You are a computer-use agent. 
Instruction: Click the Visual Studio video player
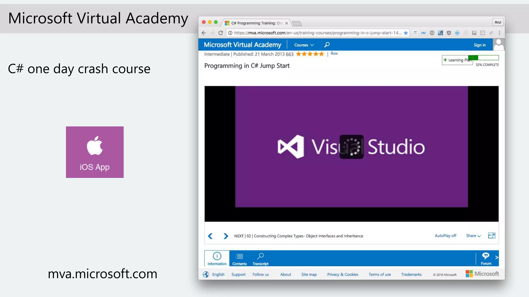coord(351,154)
